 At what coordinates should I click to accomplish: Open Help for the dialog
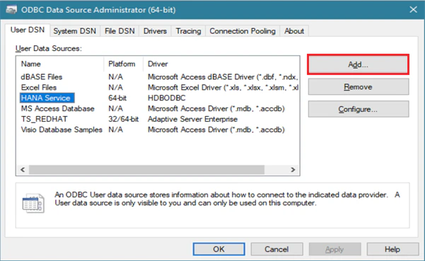click(x=392, y=249)
